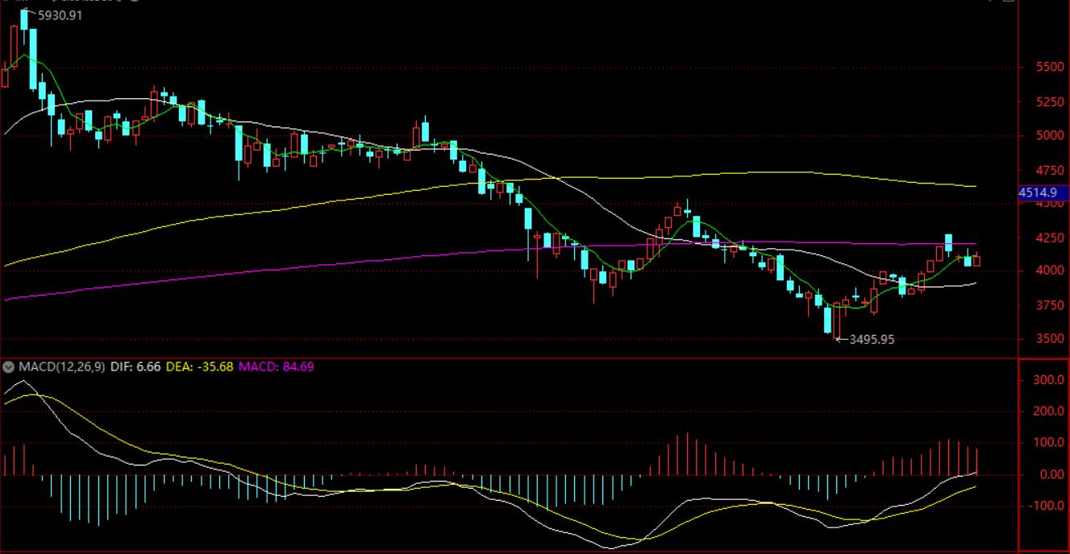Click the 100.0 MACD axis label
1070x554 pixels.
pos(1049,443)
